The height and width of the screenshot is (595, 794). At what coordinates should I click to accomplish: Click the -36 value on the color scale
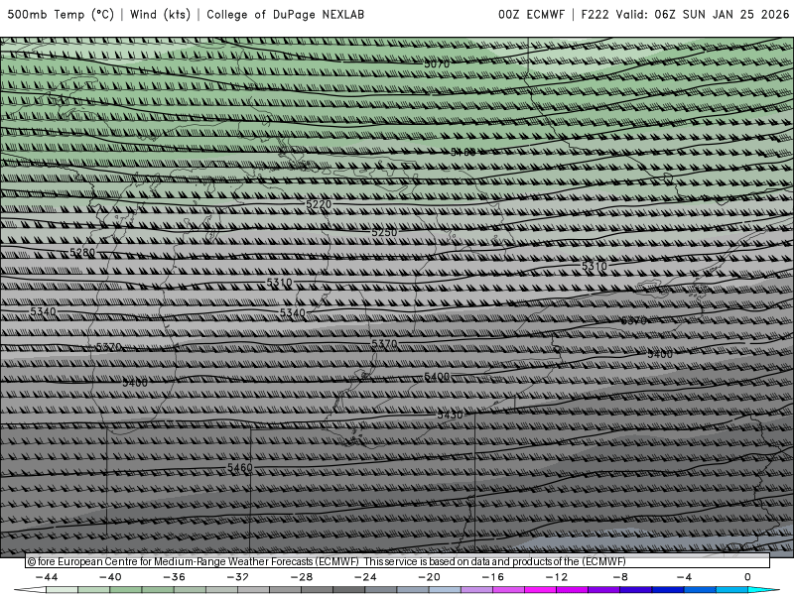coord(175,577)
